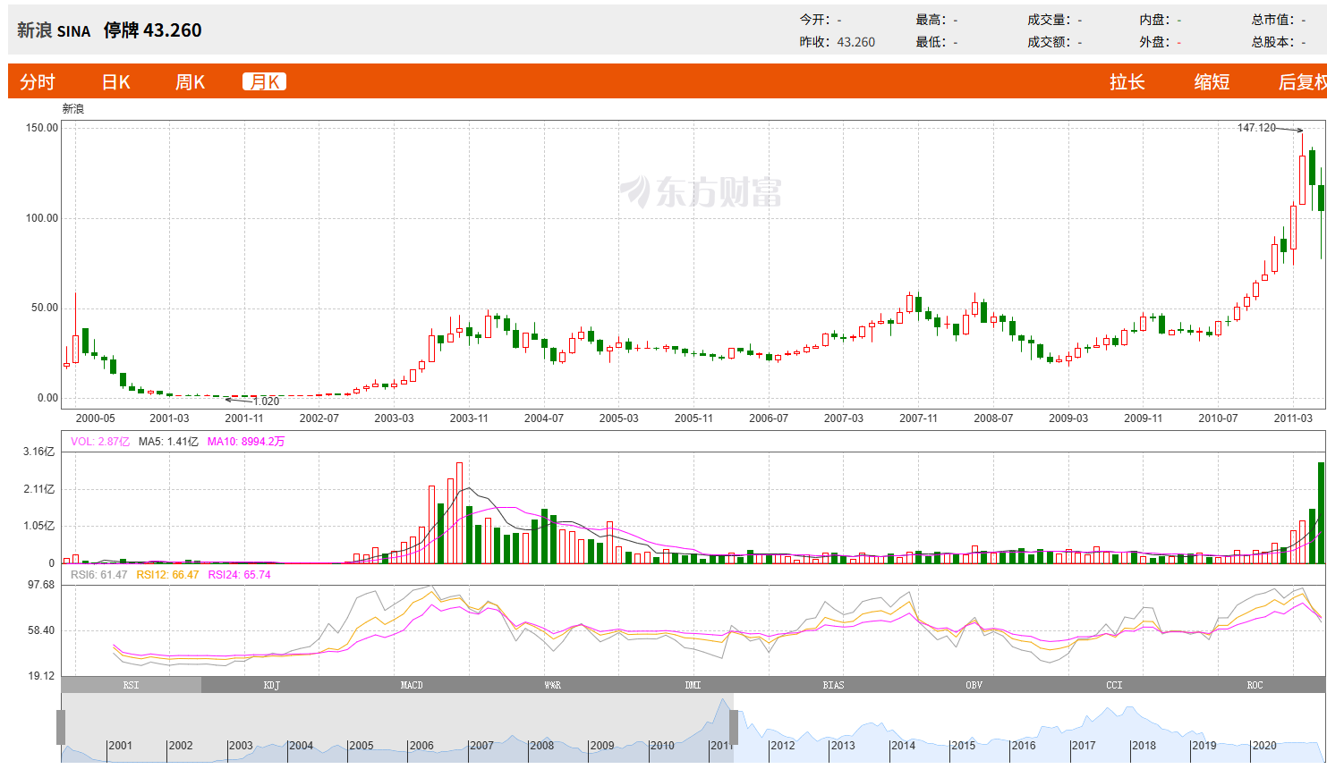Image resolution: width=1327 pixels, height=769 pixels.
Task: Show the ROC indicator
Action: tap(1255, 685)
